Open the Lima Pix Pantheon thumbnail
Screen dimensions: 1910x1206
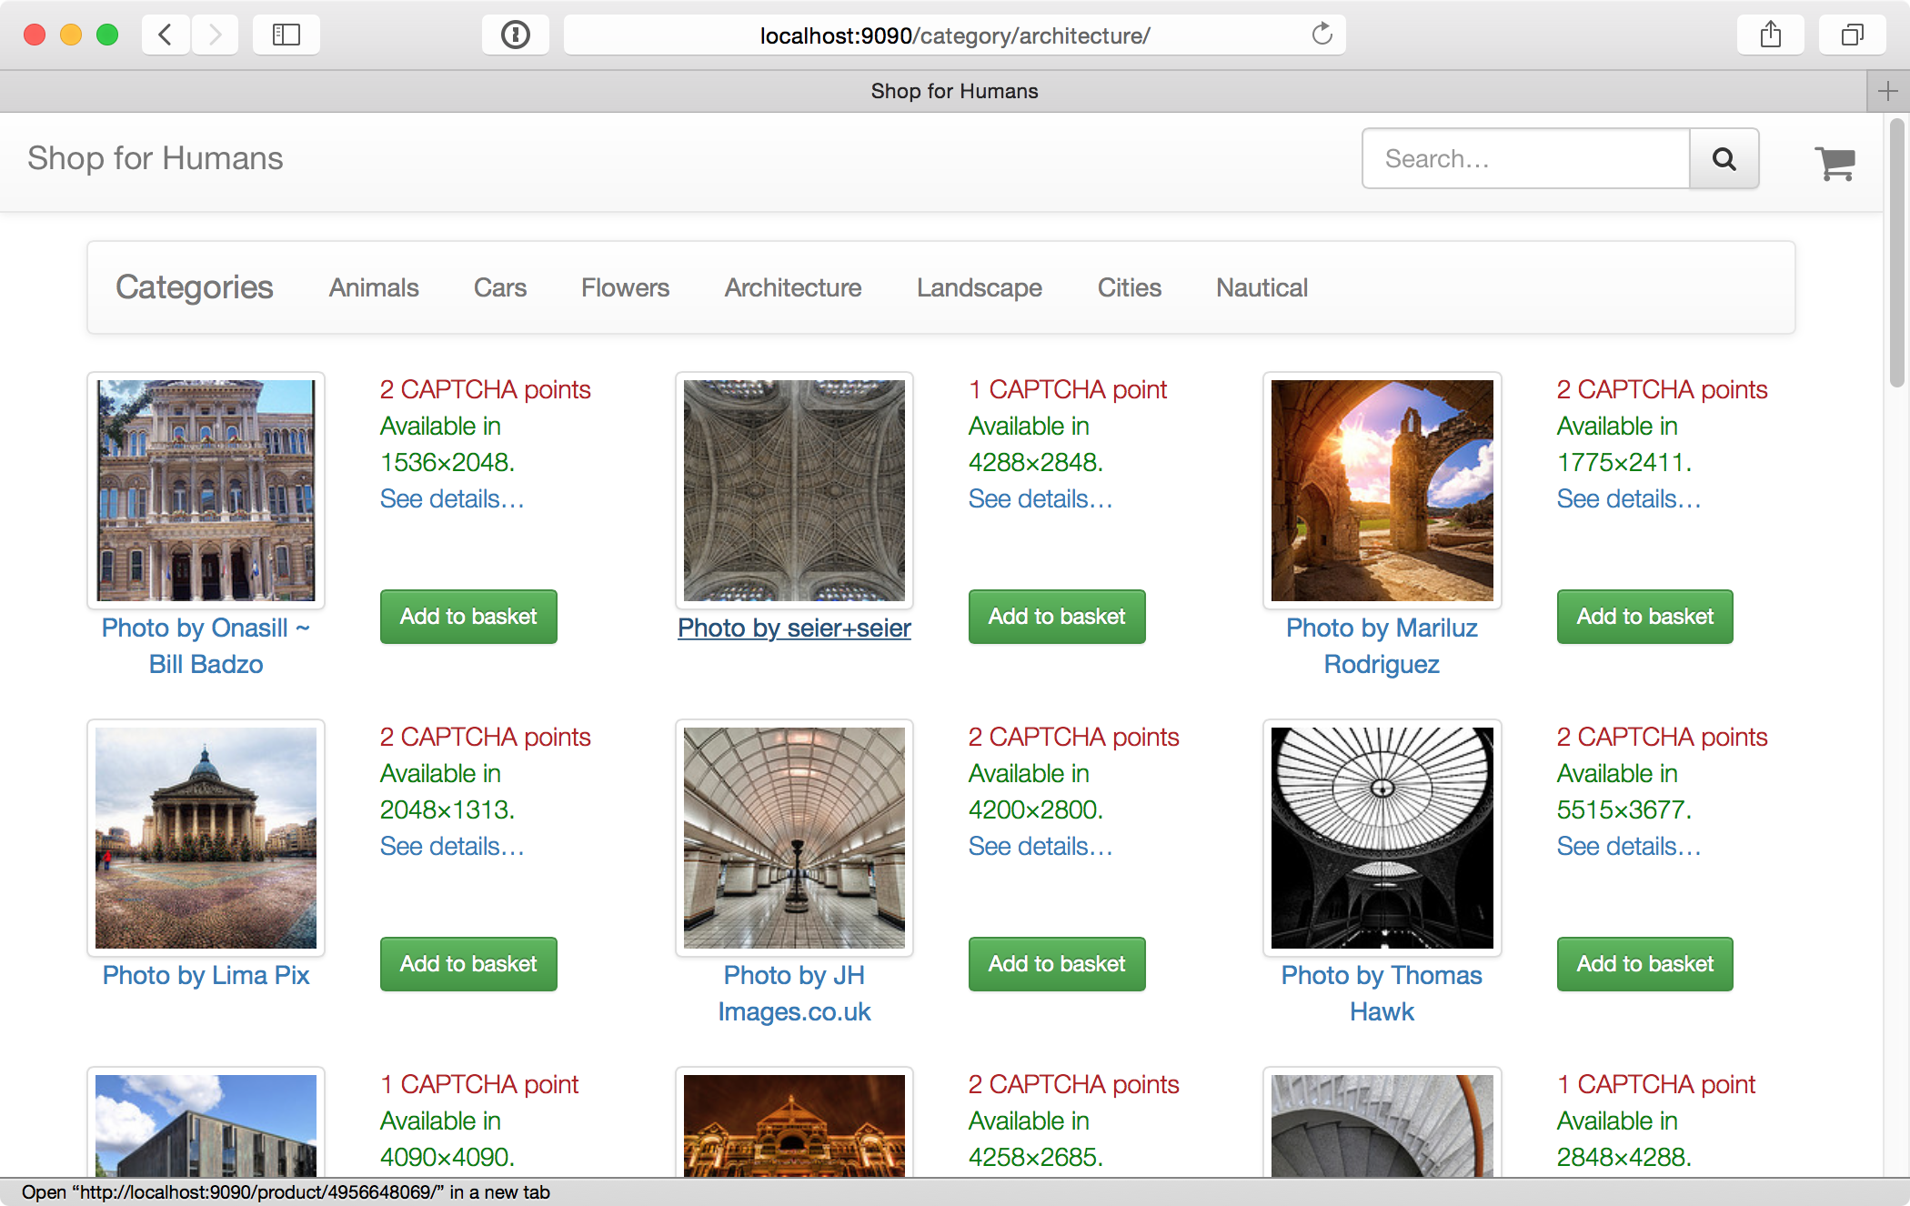click(206, 838)
